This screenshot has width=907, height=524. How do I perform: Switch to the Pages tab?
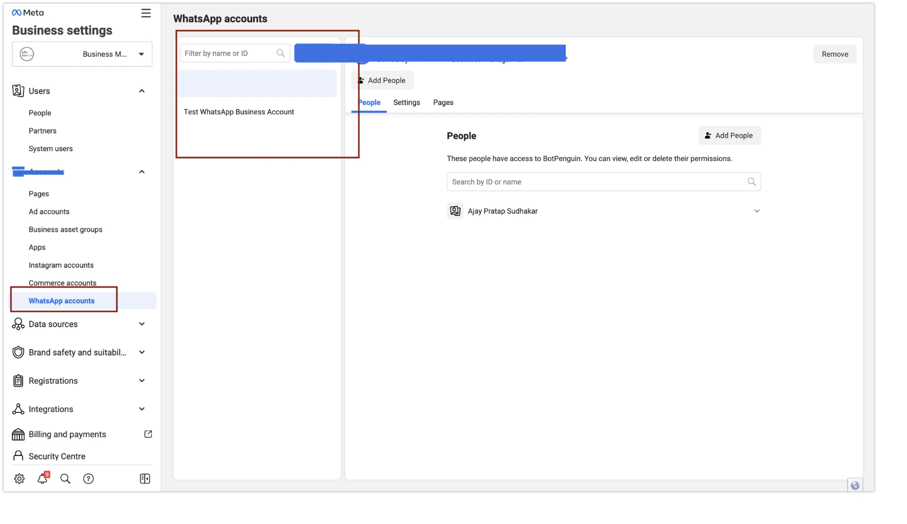[443, 103]
